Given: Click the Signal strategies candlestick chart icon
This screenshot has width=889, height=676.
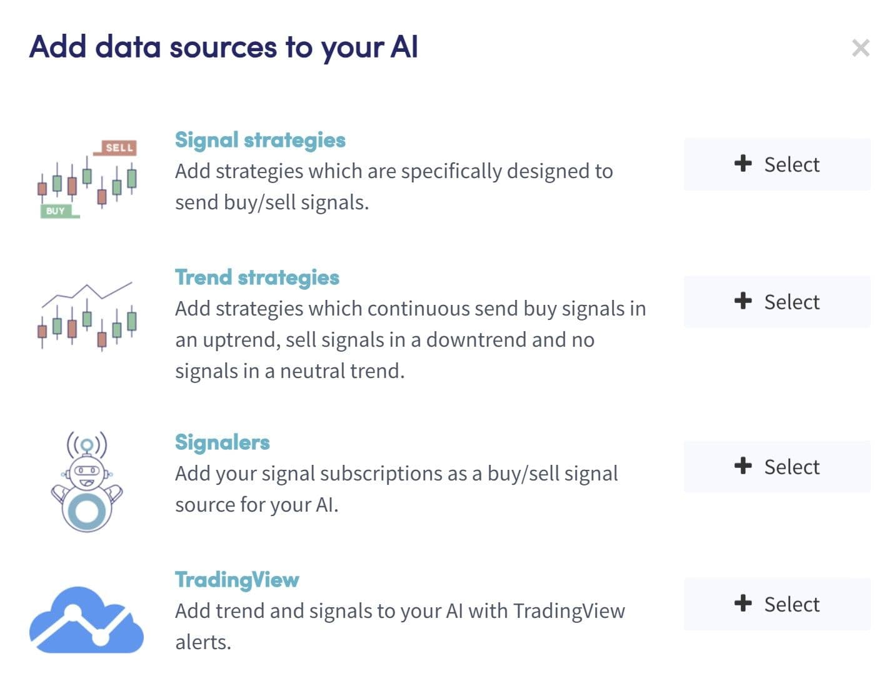Looking at the screenshot, I should pyautogui.click(x=86, y=178).
